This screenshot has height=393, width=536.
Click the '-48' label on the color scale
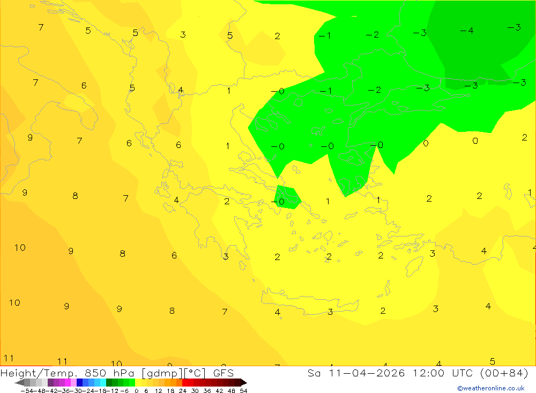40,391
